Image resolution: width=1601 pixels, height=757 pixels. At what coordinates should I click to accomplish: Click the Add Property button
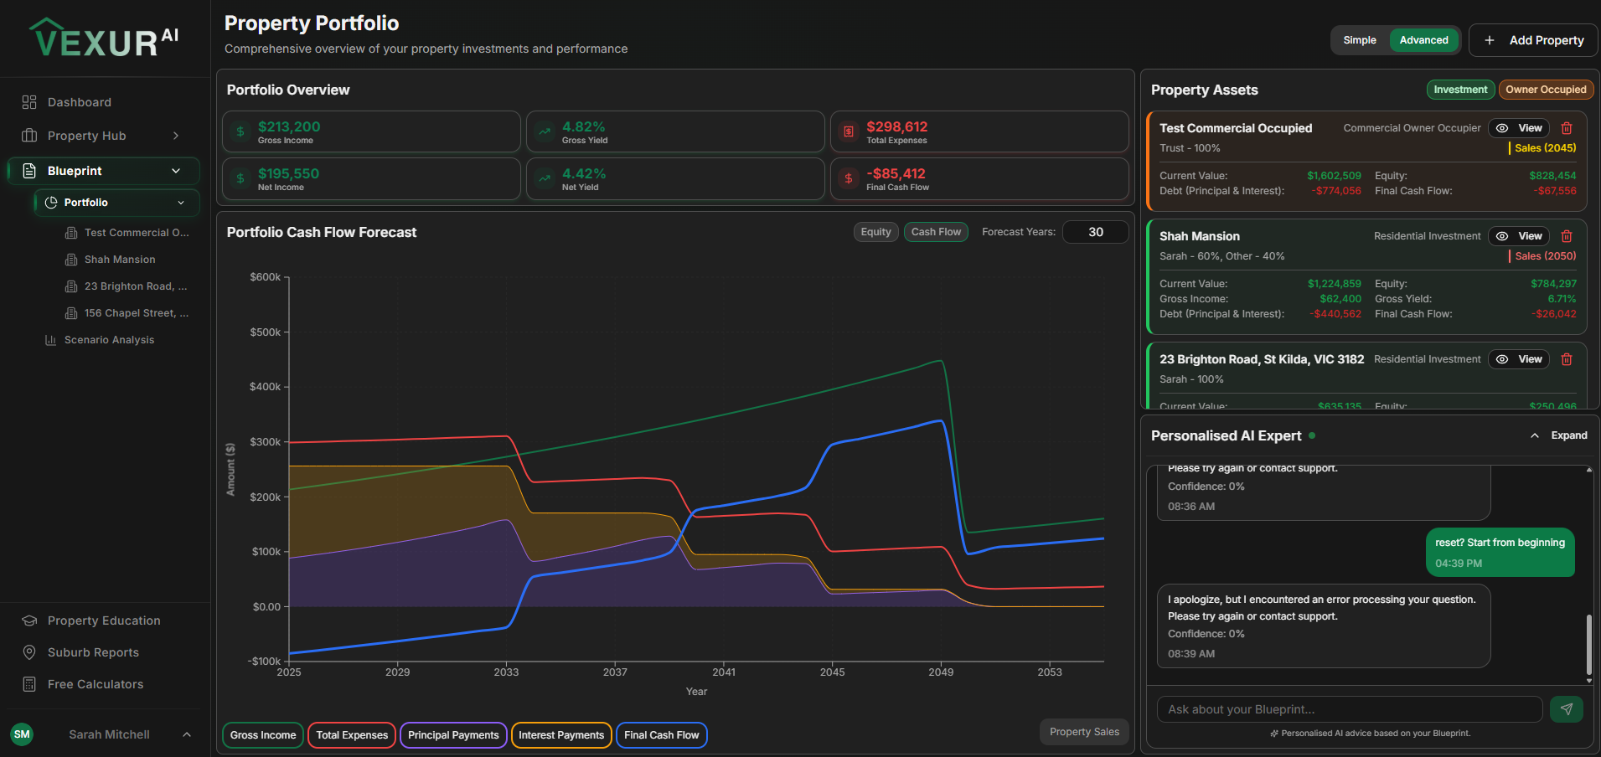1533,40
